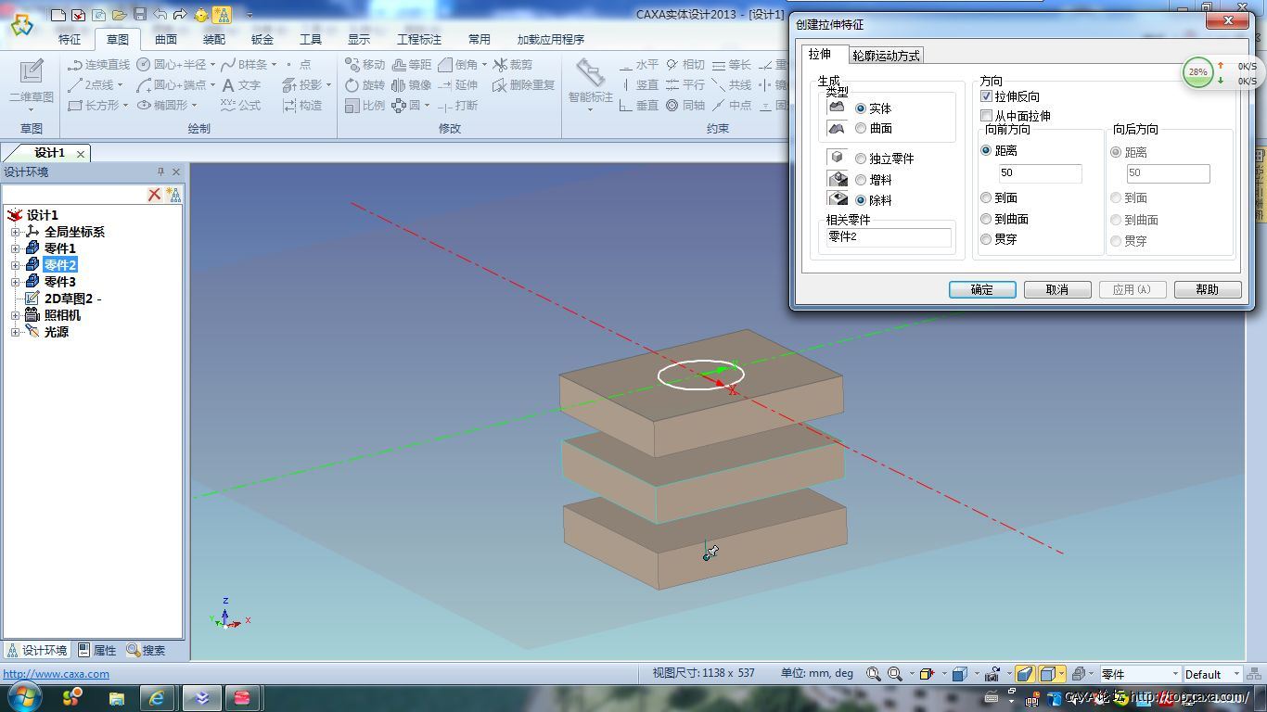Select the 曲面 surface radio button
1267x712 pixels.
point(861,128)
